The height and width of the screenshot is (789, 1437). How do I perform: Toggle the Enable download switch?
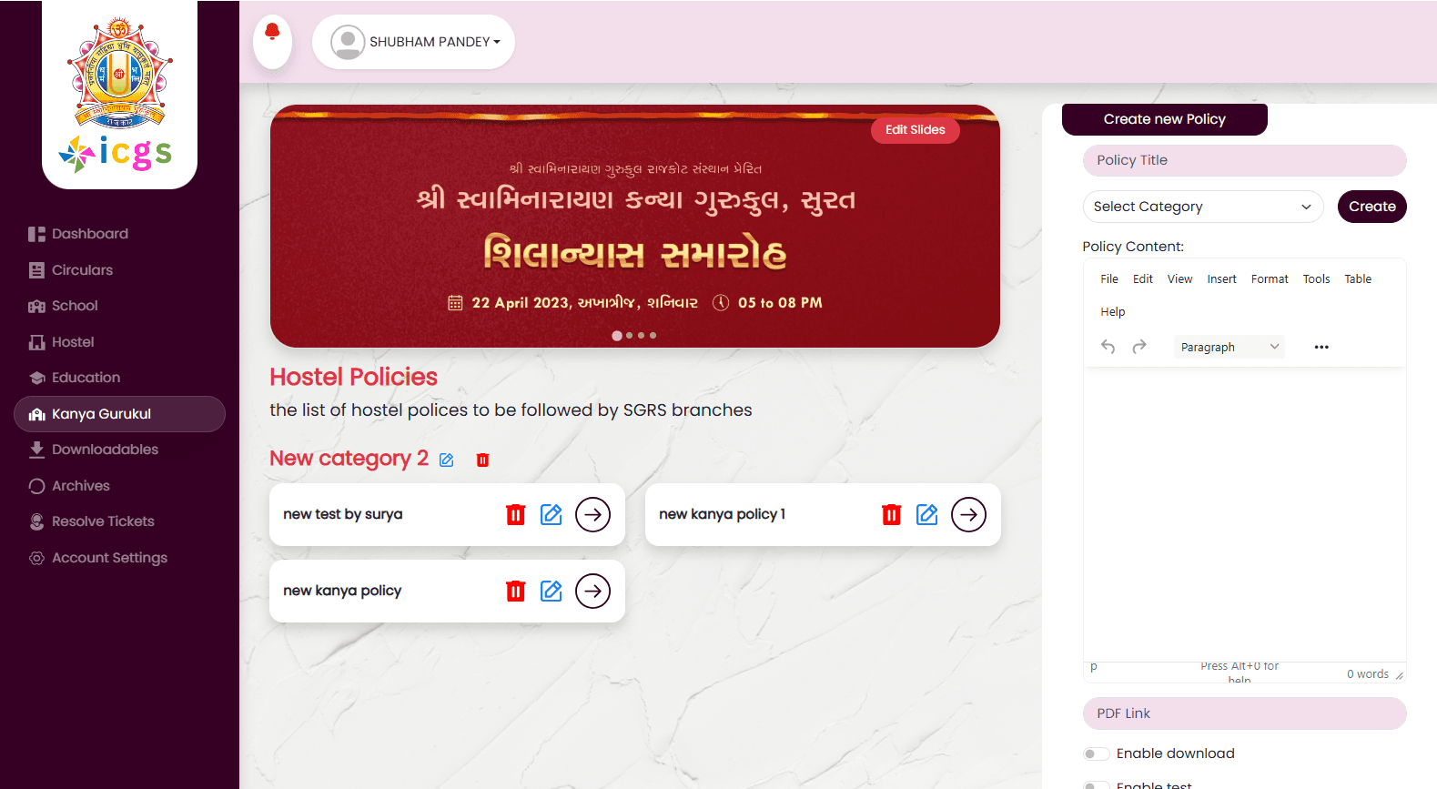(1096, 754)
